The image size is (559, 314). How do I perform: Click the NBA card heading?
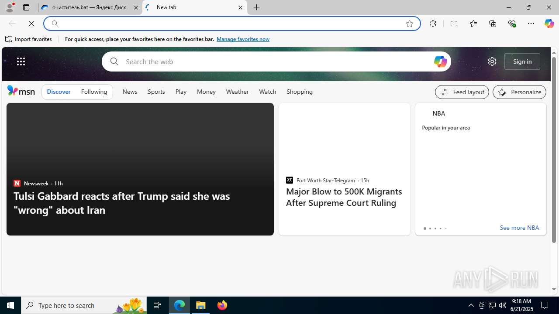(x=439, y=113)
